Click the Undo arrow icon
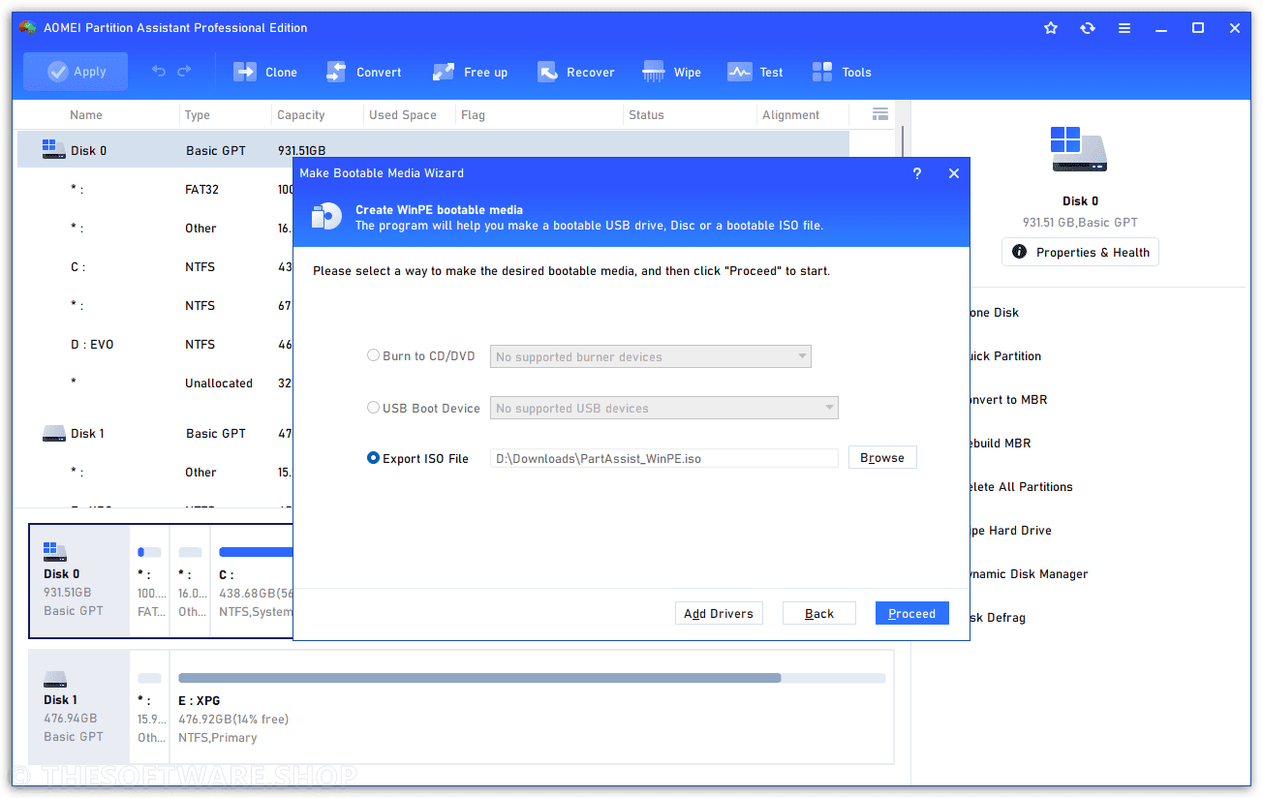Viewport: 1263px width, 798px height. 159,72
